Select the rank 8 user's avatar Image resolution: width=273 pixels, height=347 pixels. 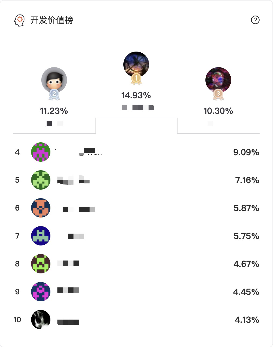point(41,264)
